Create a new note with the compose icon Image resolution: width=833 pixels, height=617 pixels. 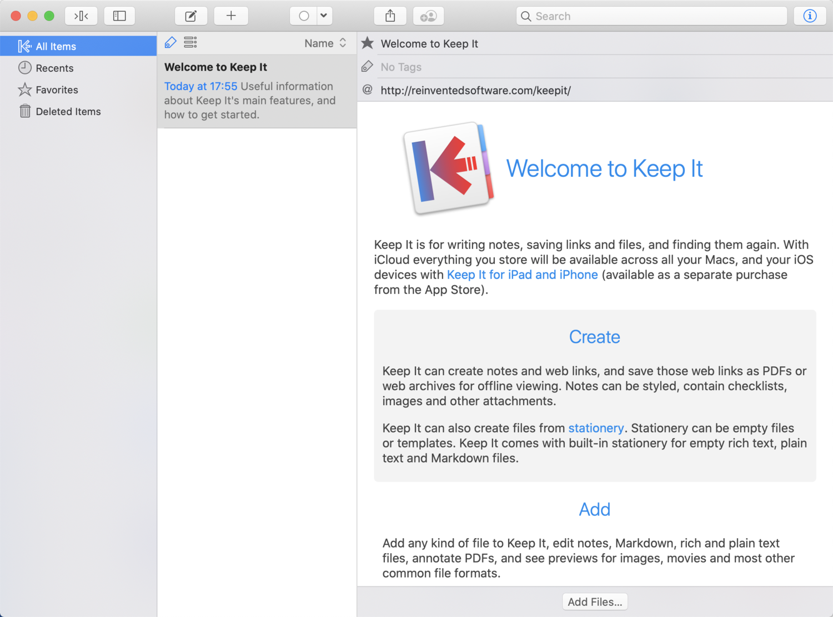coord(191,16)
